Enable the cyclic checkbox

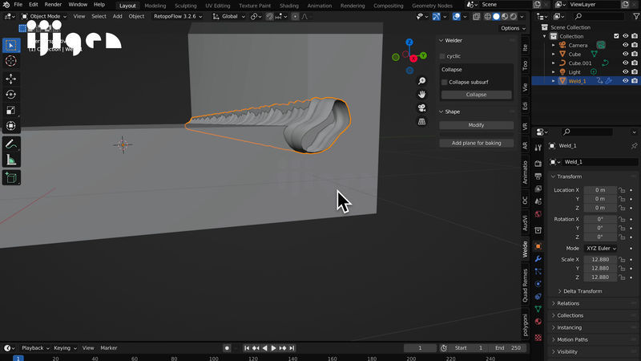(x=442, y=56)
